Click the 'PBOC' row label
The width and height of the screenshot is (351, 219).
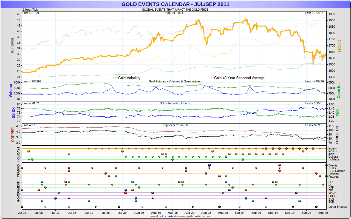pyautogui.click(x=332, y=196)
